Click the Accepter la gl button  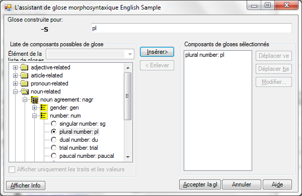pyautogui.click(x=200, y=184)
